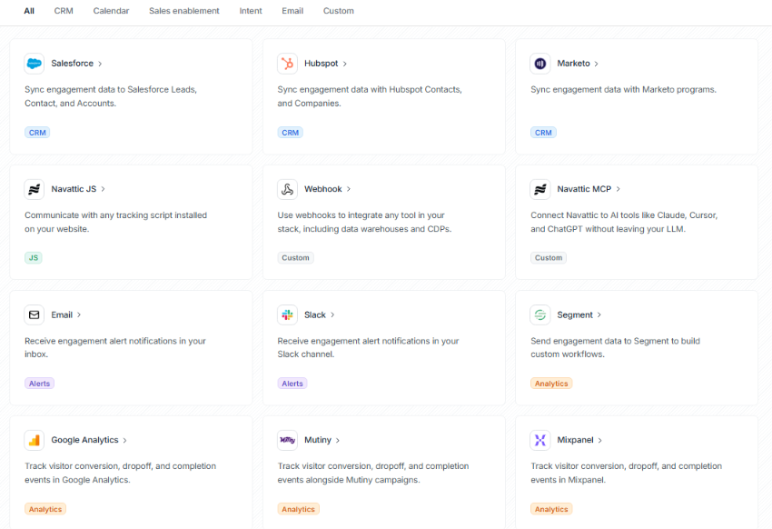Image resolution: width=772 pixels, height=529 pixels.
Task: Select the All filter tab
Action: pyautogui.click(x=29, y=11)
